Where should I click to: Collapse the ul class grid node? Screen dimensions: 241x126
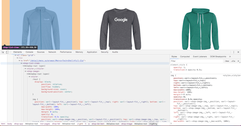point(15,55)
